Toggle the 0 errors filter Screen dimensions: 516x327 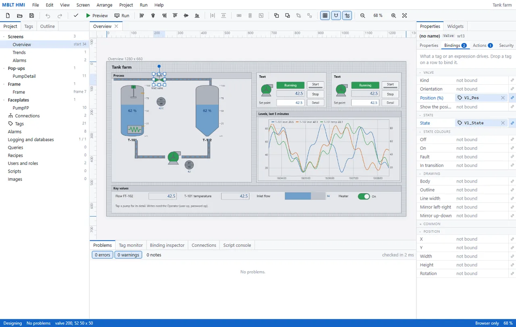[x=102, y=255]
